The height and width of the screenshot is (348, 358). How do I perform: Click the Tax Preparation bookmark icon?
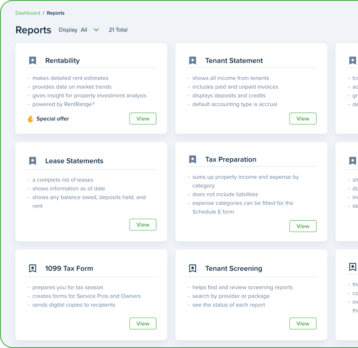(x=192, y=159)
